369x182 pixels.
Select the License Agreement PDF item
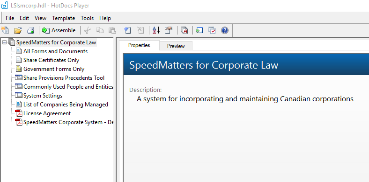point(47,113)
